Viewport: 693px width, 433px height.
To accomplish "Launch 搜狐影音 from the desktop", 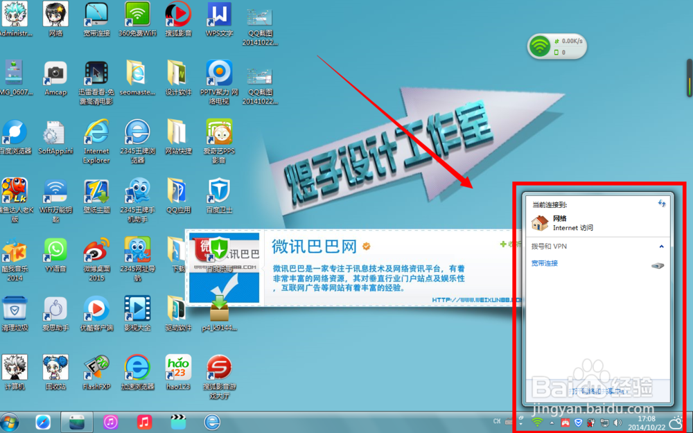I will [178, 19].
